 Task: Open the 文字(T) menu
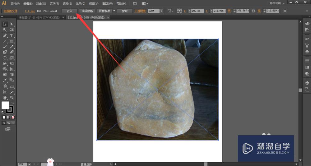pos(54,3)
